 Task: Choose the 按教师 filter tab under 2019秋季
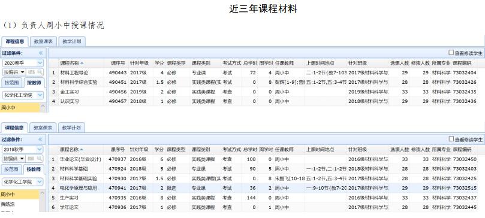(34, 169)
